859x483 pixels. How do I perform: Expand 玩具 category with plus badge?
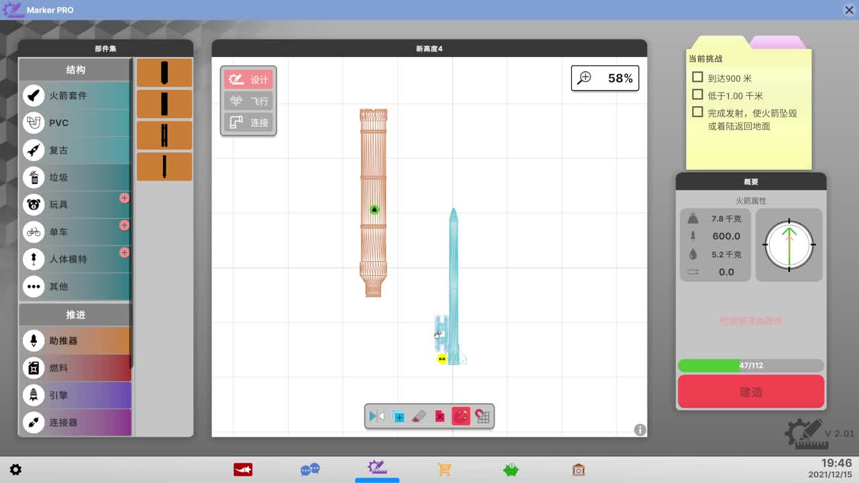124,198
